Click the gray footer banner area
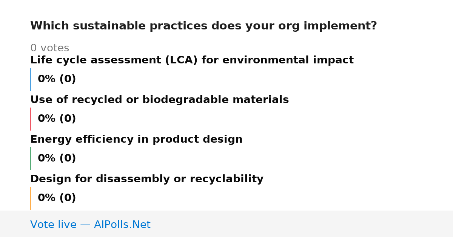Screen dimensions: 453x237 click(226, 224)
